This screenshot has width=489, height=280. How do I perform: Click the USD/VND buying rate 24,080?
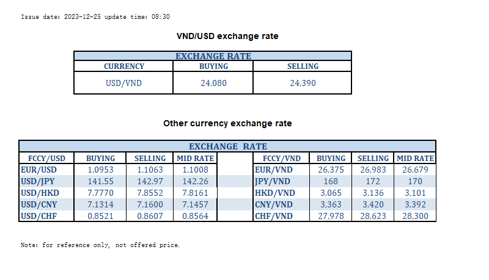coord(214,83)
